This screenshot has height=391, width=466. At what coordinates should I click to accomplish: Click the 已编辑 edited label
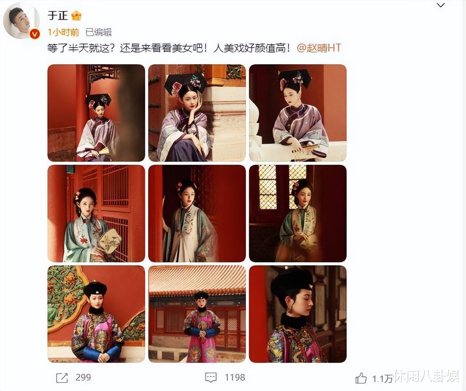[x=99, y=33]
